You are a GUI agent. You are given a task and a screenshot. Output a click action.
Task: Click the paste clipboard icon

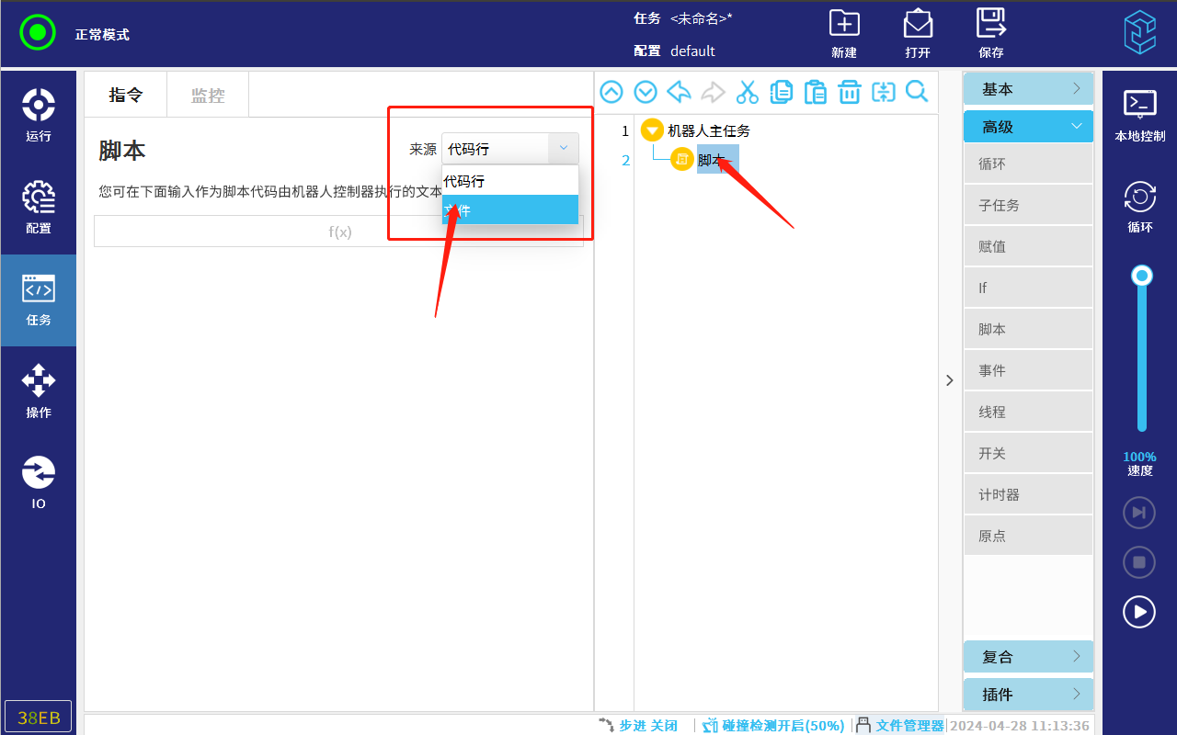pos(815,92)
